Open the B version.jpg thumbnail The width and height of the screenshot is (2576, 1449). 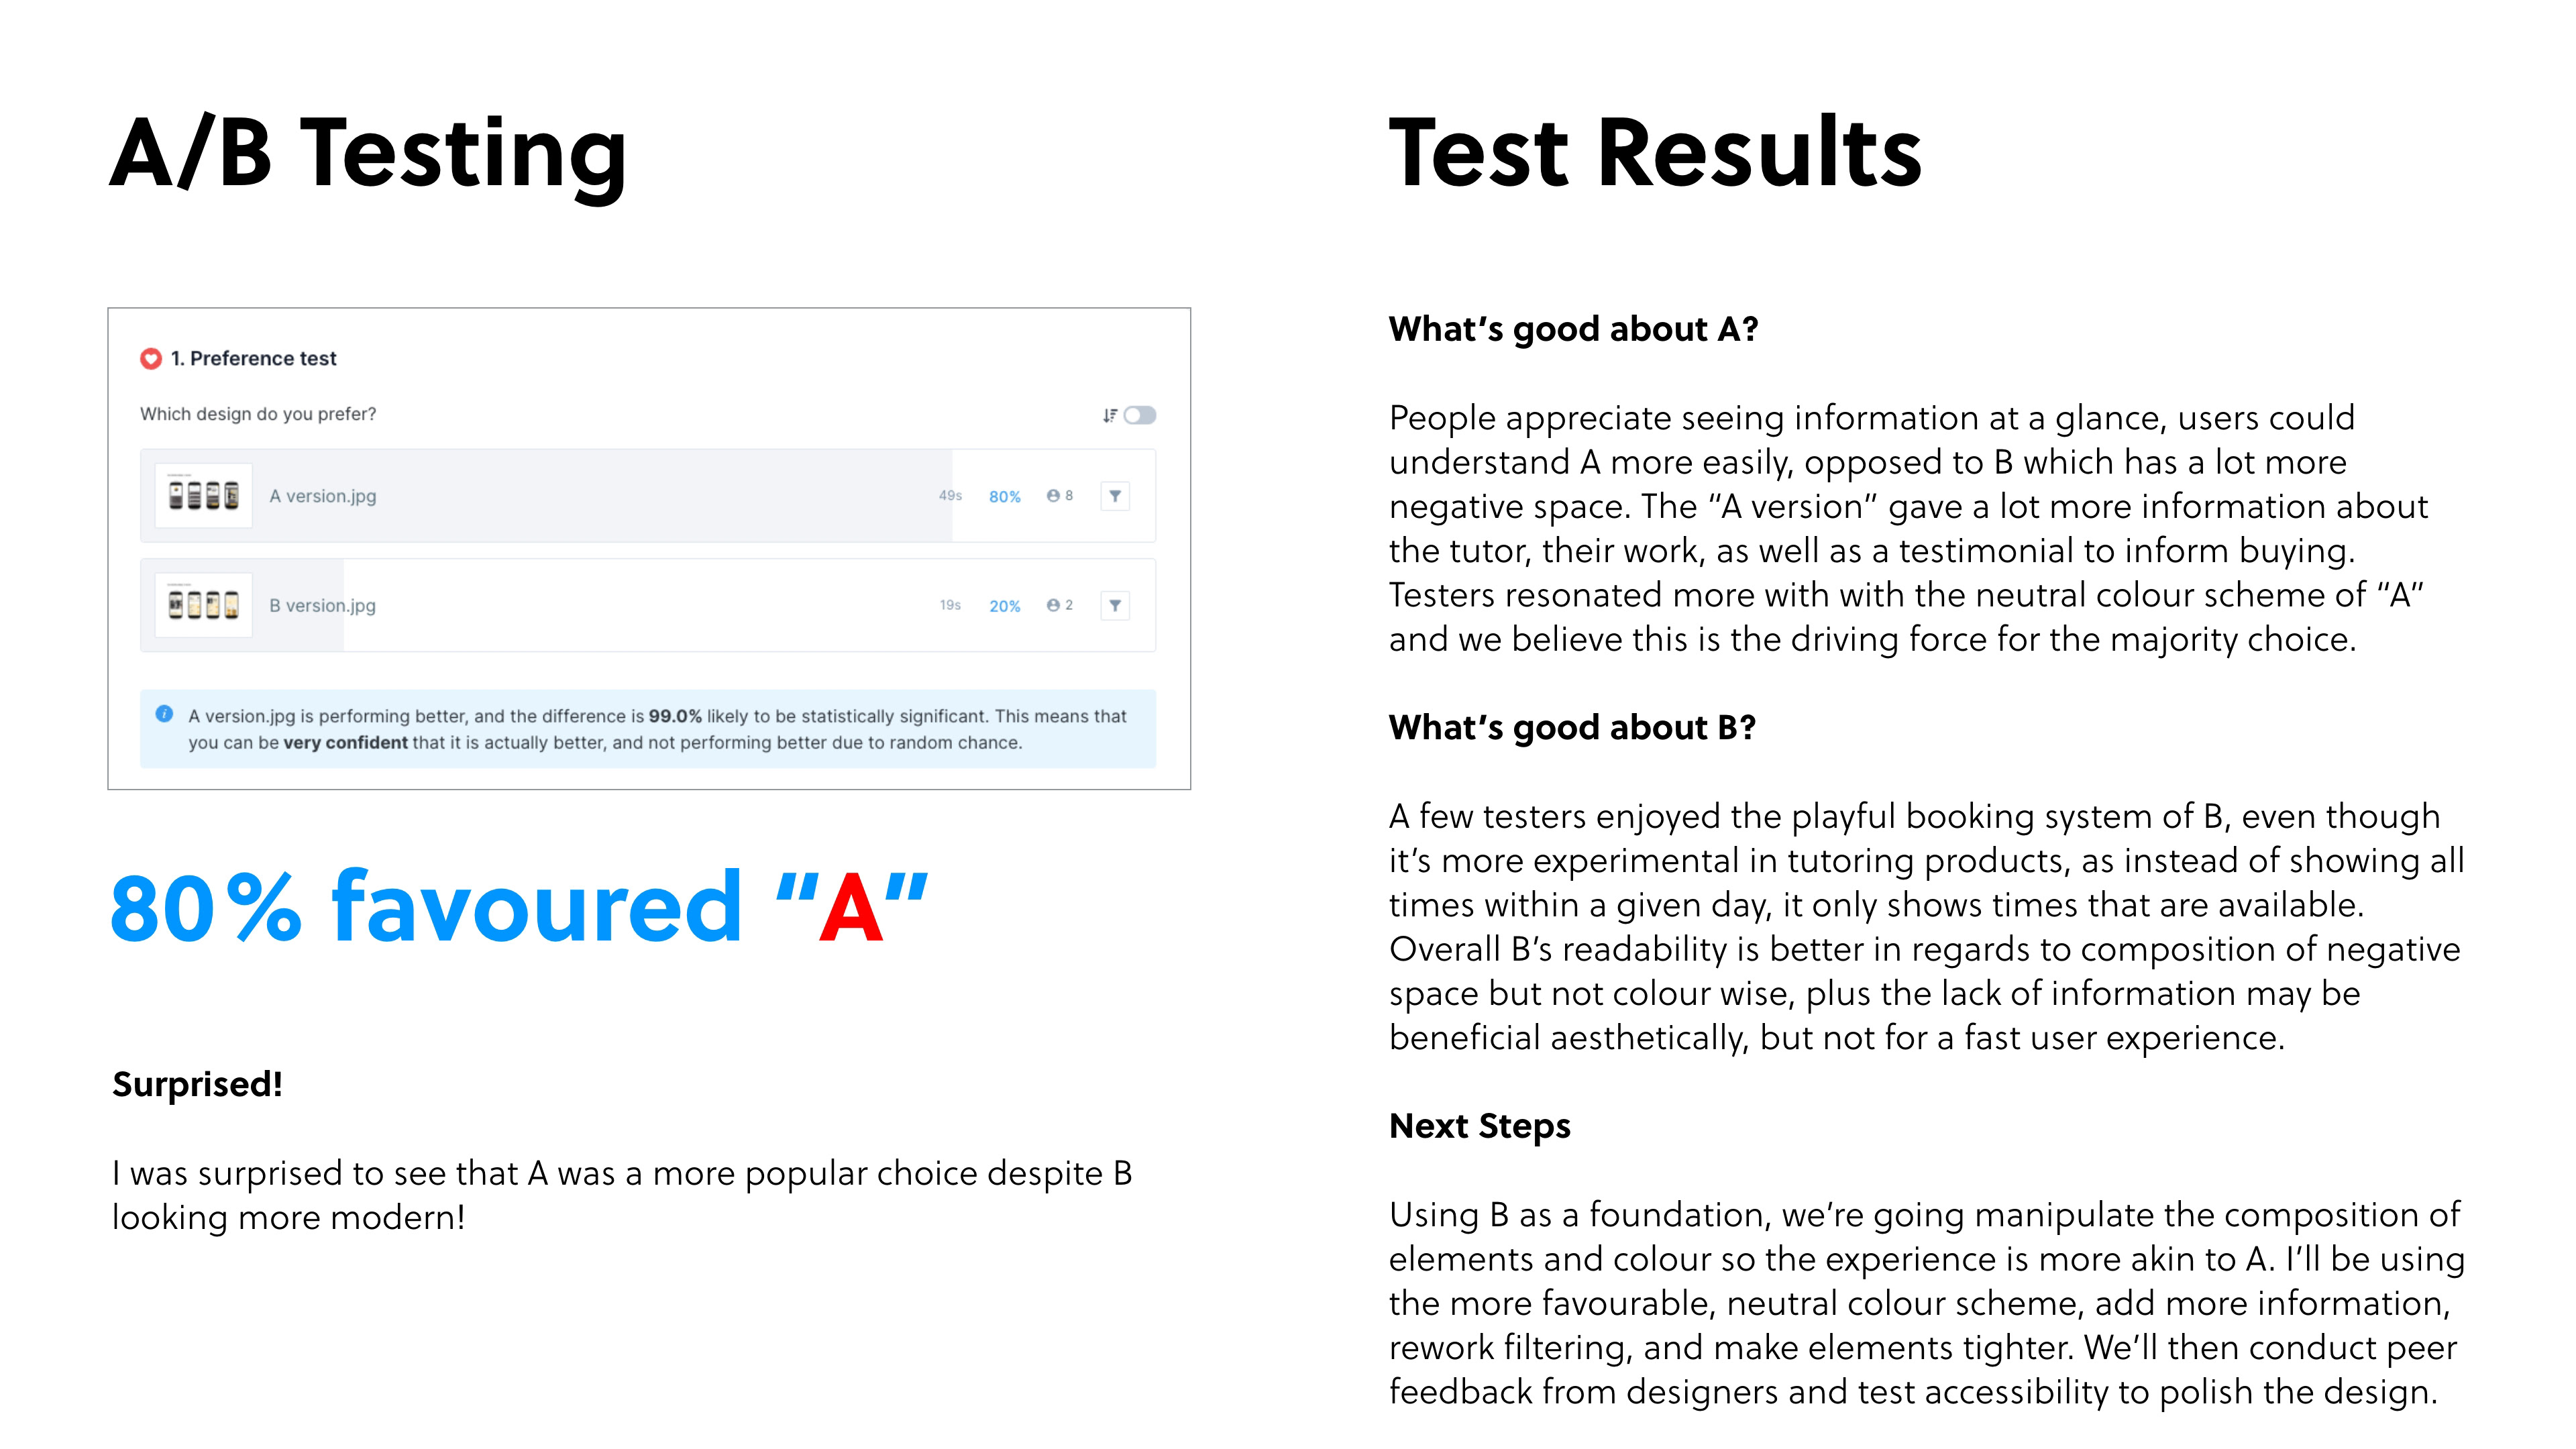204,605
